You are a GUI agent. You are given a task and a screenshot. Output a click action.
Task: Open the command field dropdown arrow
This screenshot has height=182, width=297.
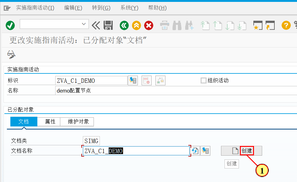click(84, 24)
